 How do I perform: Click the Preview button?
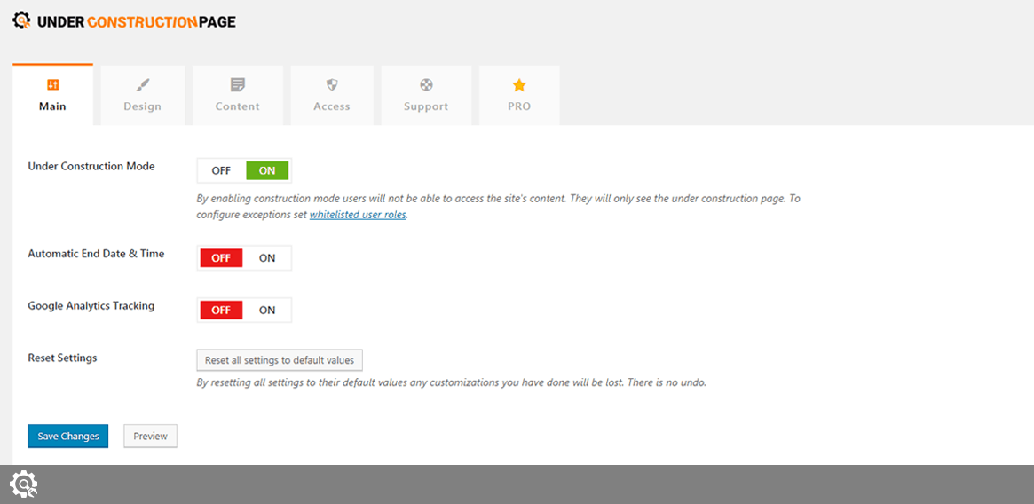(150, 437)
